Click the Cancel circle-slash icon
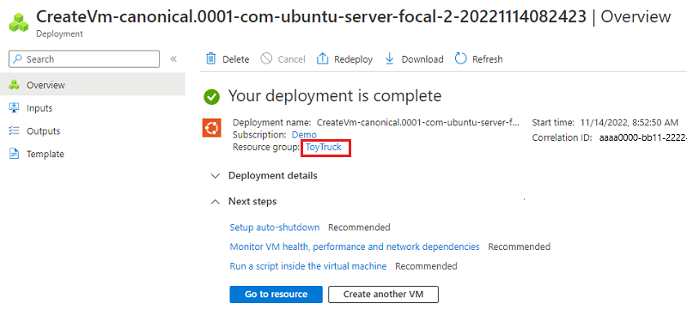Screen dimensions: 687x316 [266, 58]
